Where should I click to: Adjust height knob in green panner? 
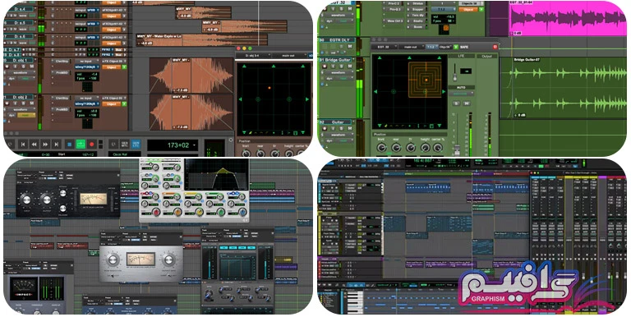[425, 148]
